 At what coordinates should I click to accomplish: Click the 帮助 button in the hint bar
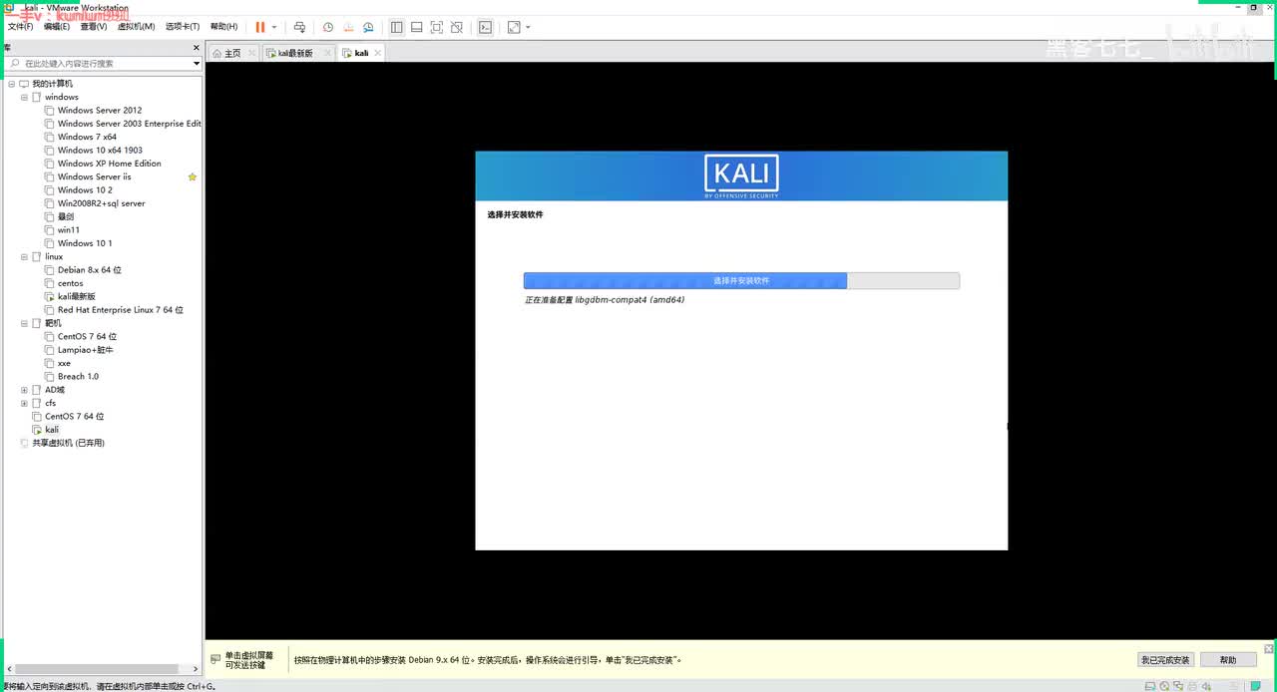click(1227, 660)
